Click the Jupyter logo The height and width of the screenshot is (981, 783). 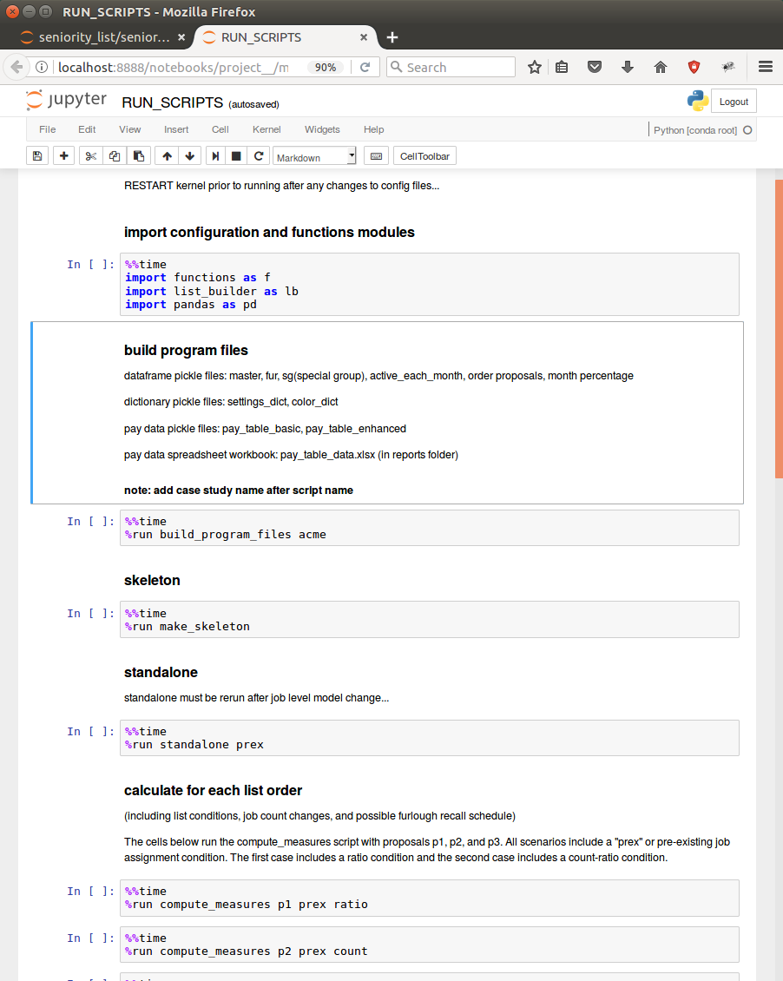[x=66, y=100]
